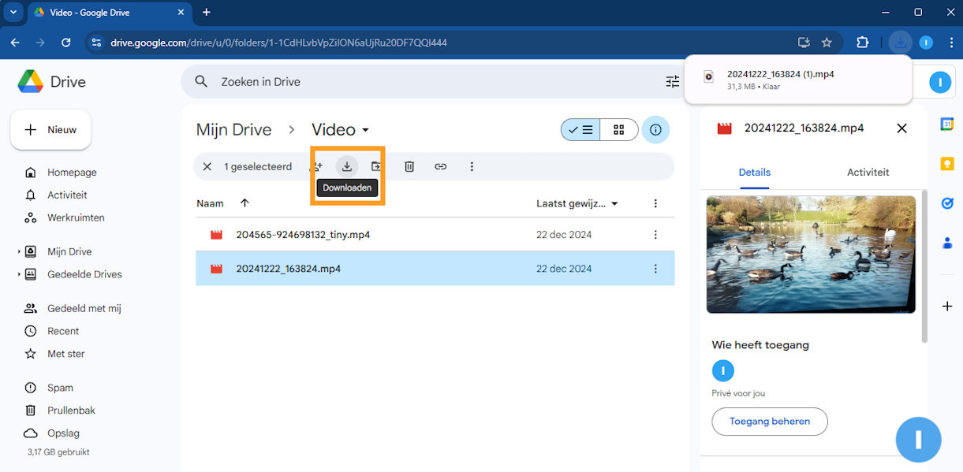
Task: Clear selection with the X icon
Action: 207,166
